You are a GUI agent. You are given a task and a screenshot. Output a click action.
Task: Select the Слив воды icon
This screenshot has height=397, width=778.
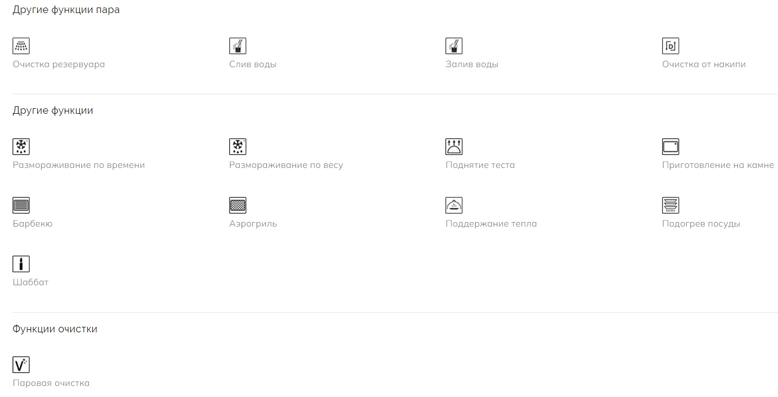[238, 46]
